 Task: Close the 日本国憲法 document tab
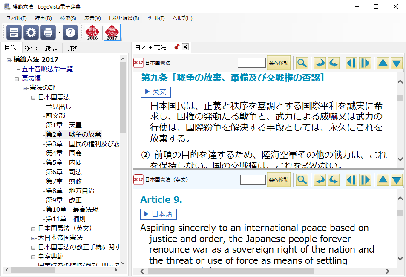(x=185, y=47)
